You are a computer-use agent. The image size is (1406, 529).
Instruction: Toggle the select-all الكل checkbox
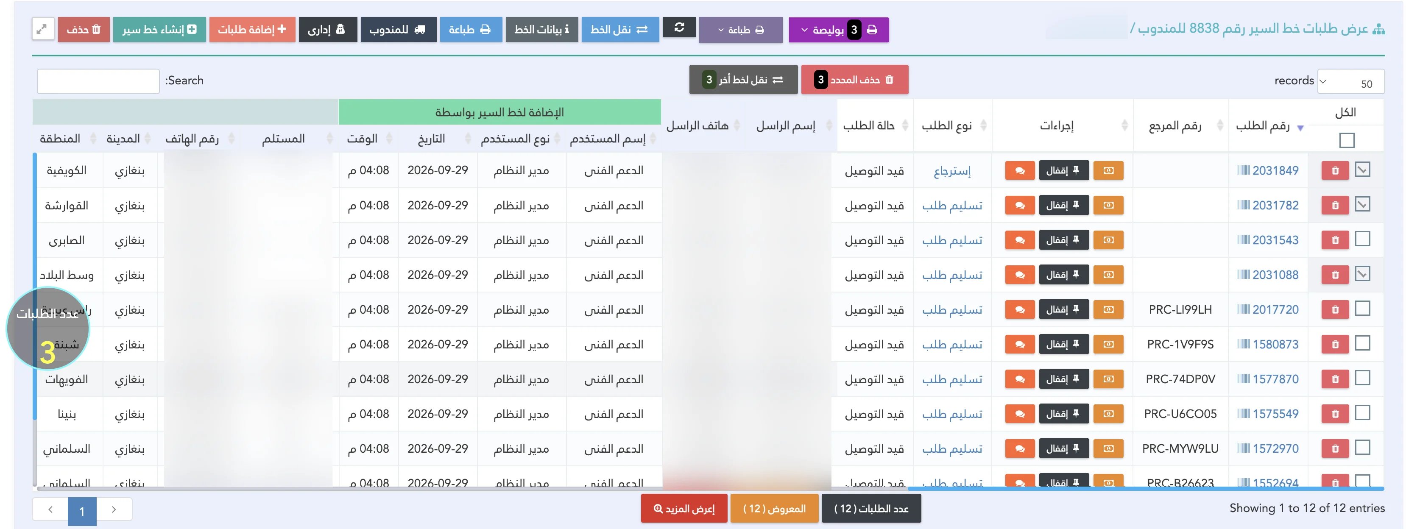(x=1347, y=140)
